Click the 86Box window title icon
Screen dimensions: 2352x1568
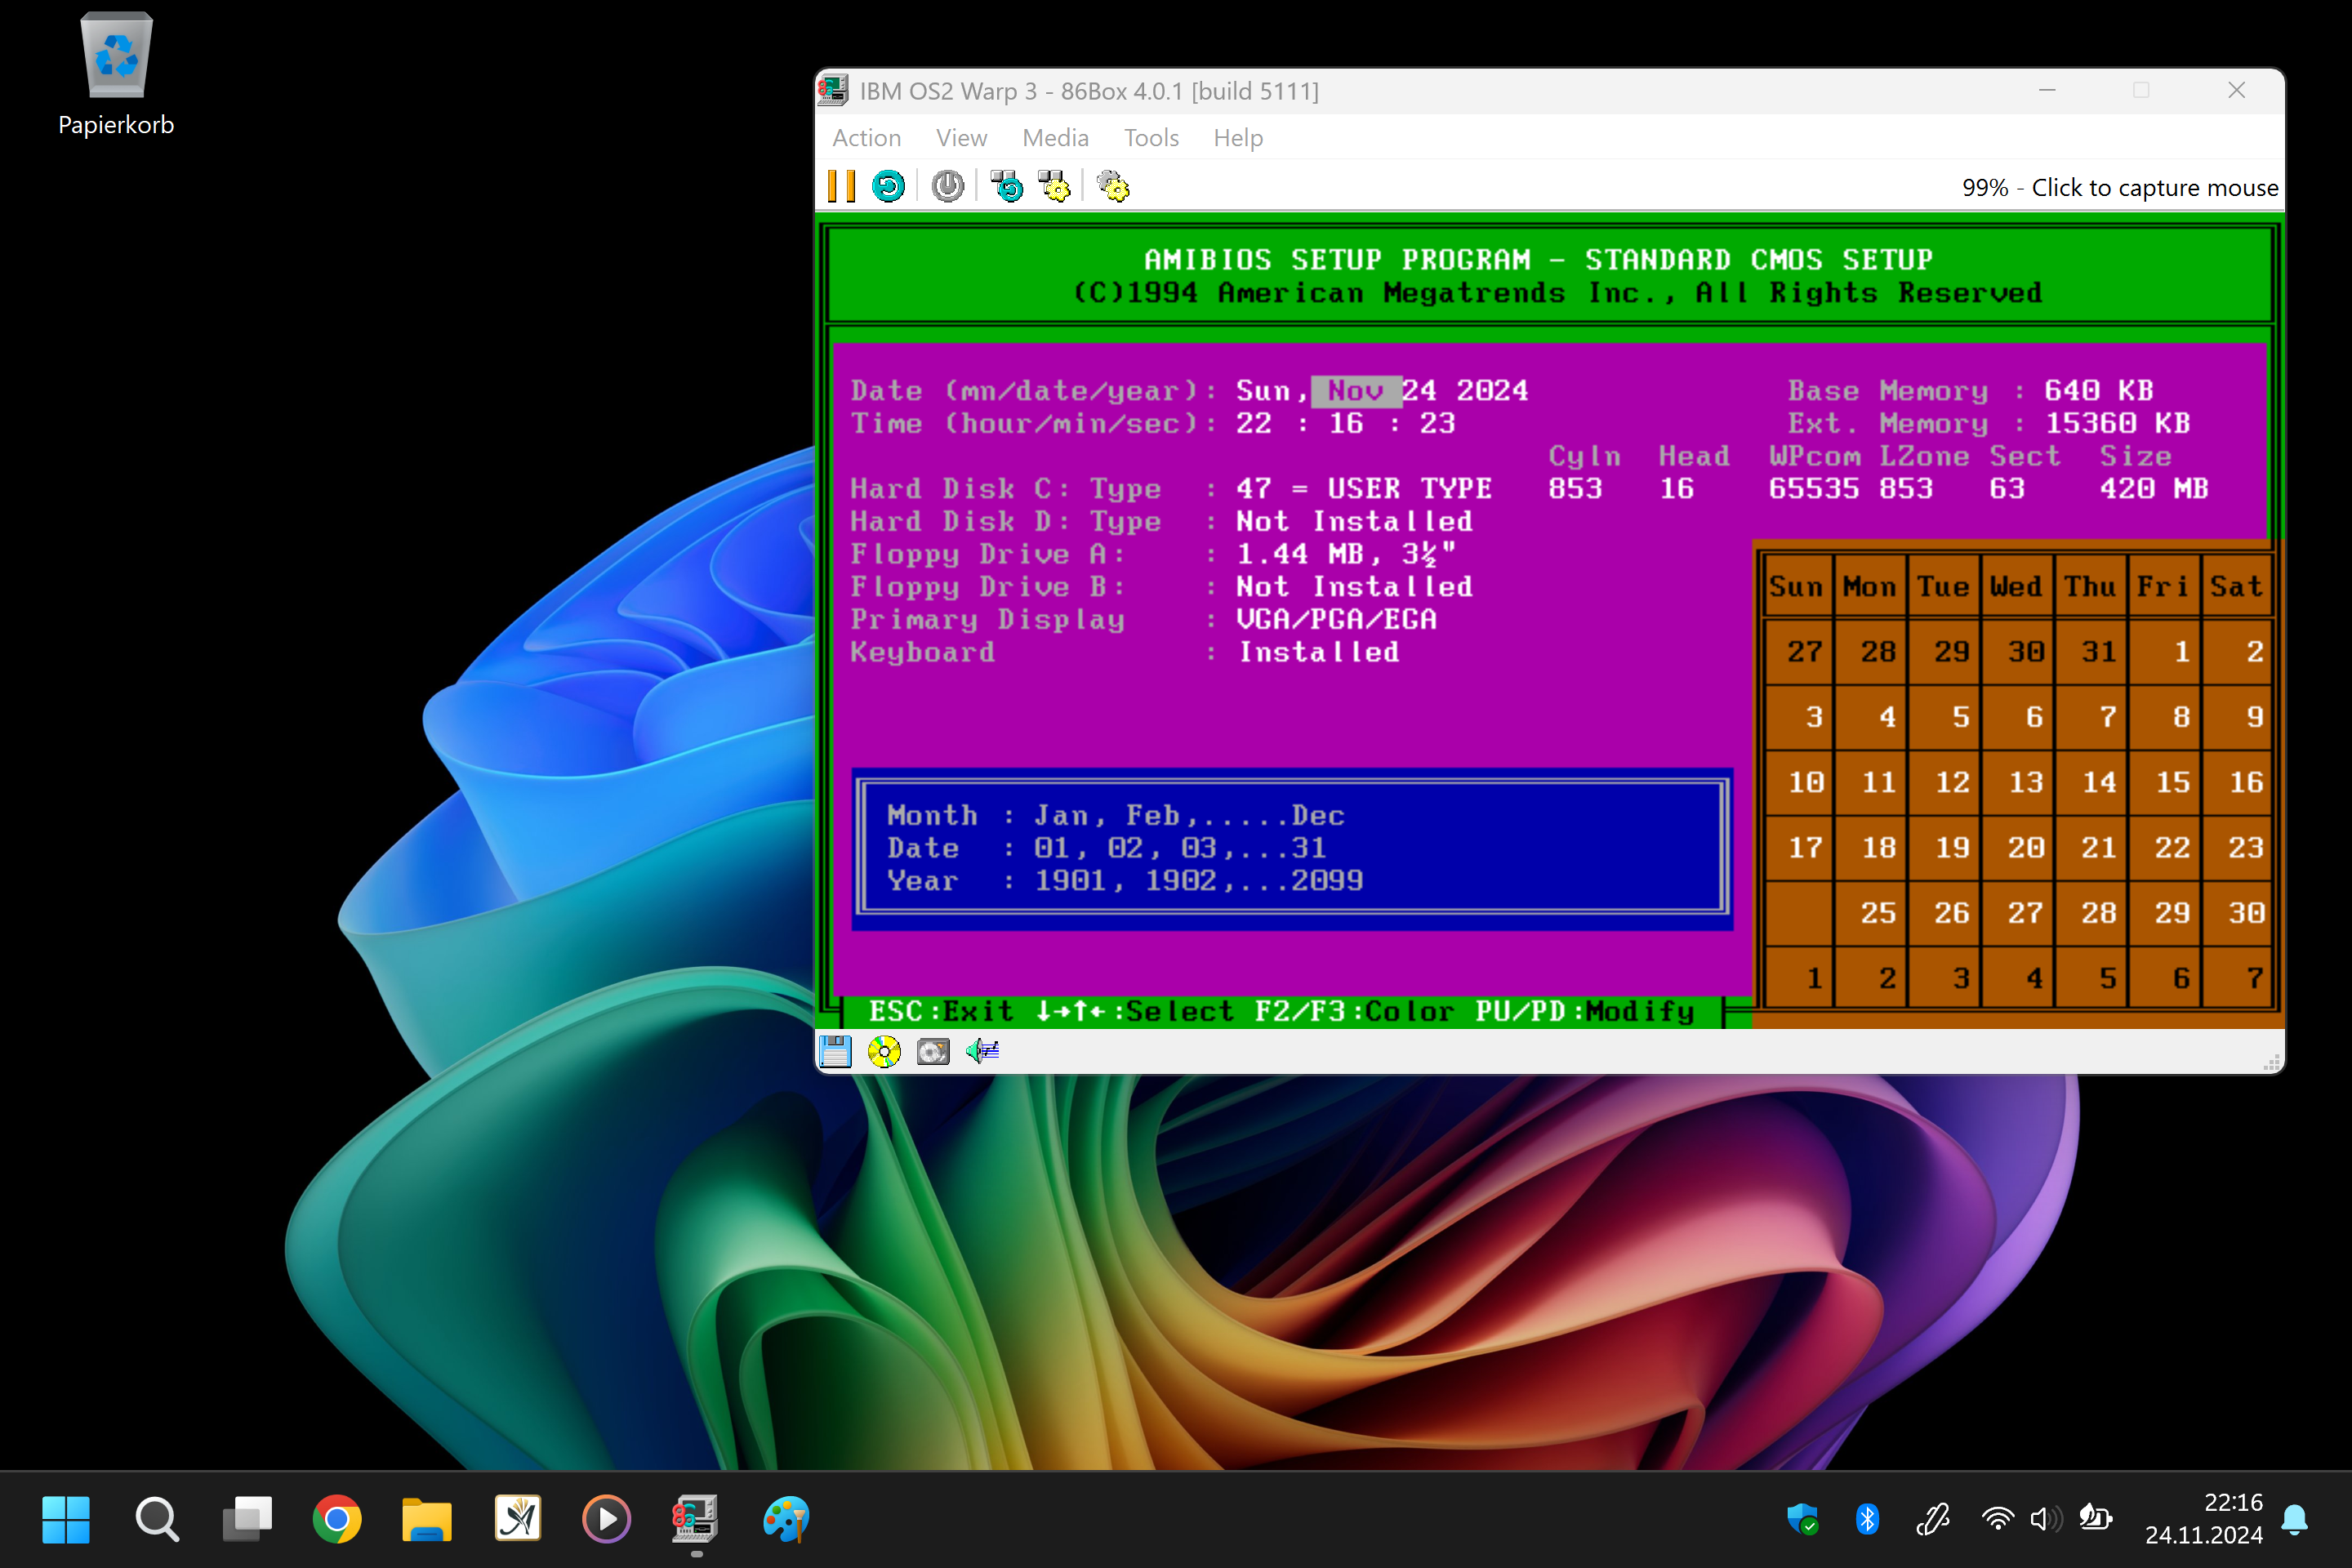[833, 90]
